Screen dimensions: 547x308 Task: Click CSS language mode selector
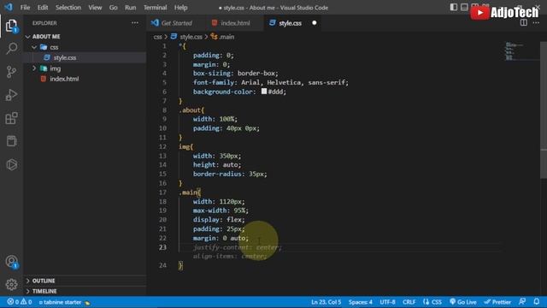pos(432,302)
